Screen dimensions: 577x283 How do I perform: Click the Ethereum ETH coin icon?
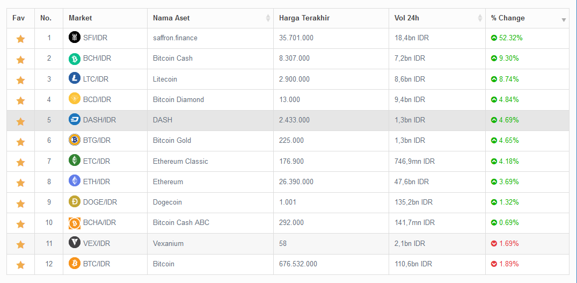click(x=75, y=182)
